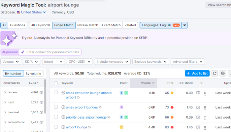The width and height of the screenshot is (231, 132).
Task: Expand the terminal keyword group
Action: coord(5,112)
